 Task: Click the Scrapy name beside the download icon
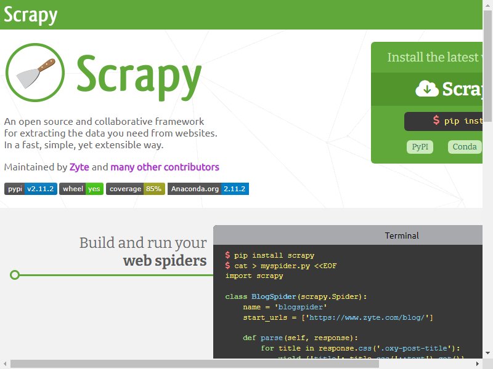(x=462, y=89)
